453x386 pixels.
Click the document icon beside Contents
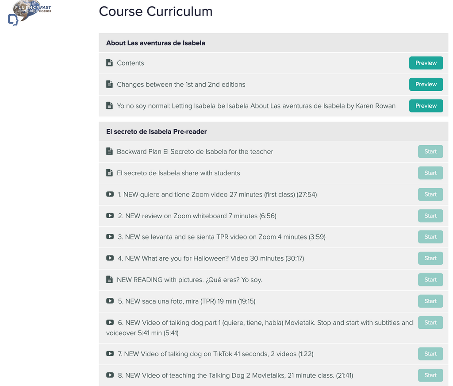tap(110, 63)
